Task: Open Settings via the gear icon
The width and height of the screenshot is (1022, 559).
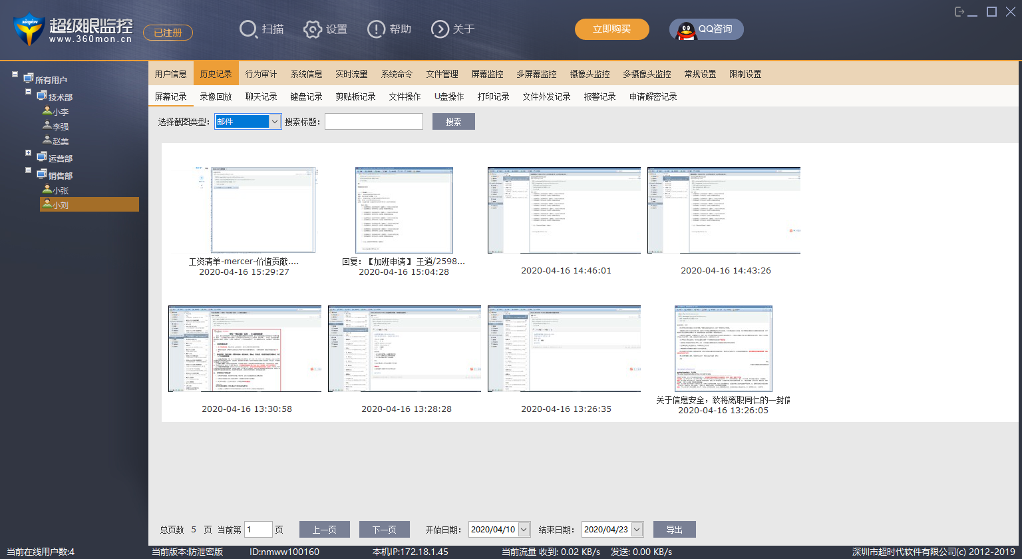Action: (x=313, y=29)
